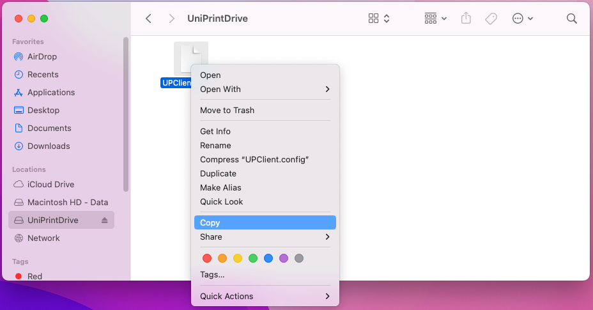Click the Share toolbar icon
This screenshot has height=310, width=593.
pyautogui.click(x=466, y=18)
